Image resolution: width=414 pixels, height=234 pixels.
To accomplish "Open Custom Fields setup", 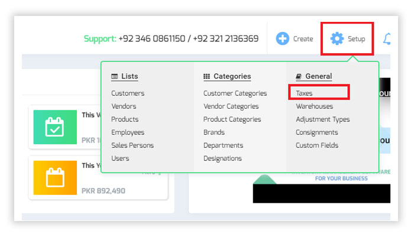I will tap(317, 145).
